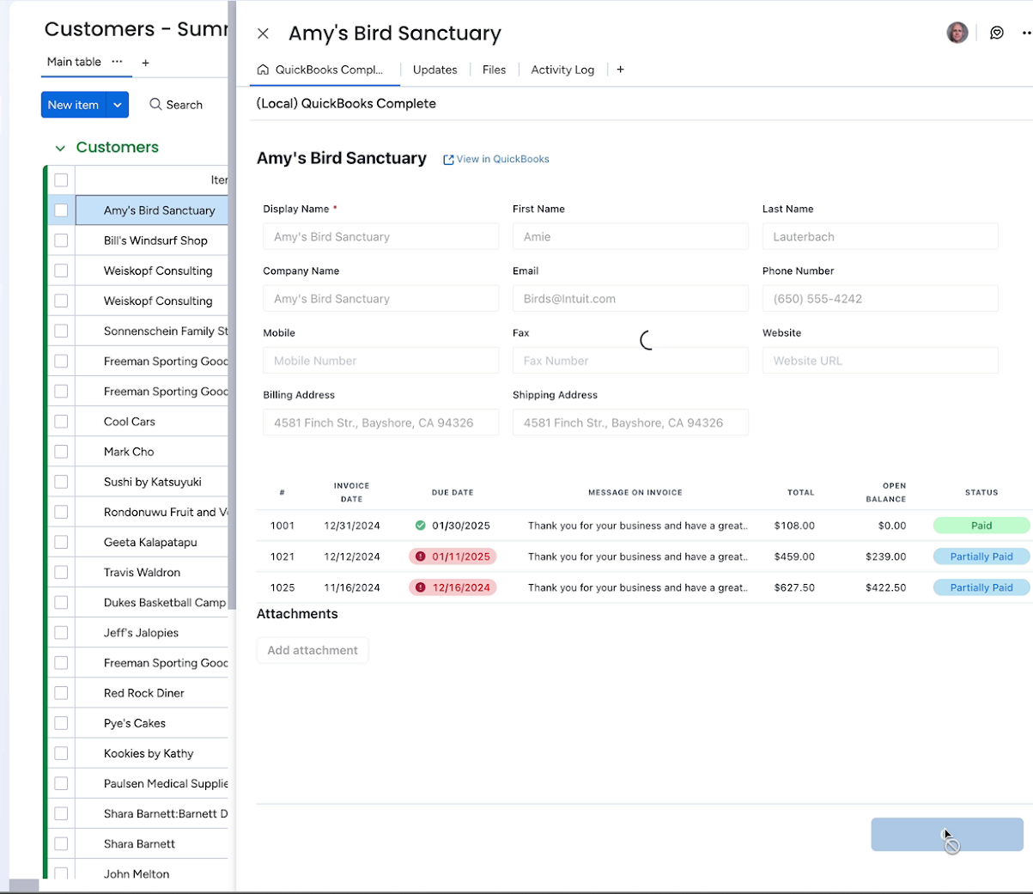Add a new item view tab with plus
Image resolution: width=1033 pixels, height=894 pixels.
tap(620, 70)
